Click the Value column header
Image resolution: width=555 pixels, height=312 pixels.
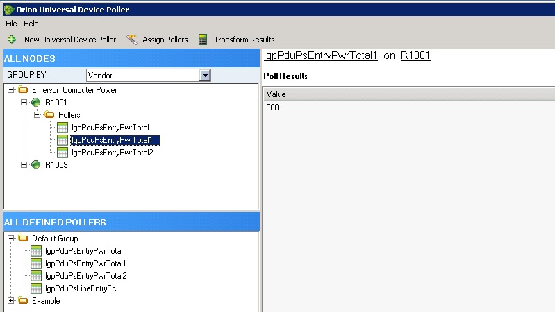point(409,94)
